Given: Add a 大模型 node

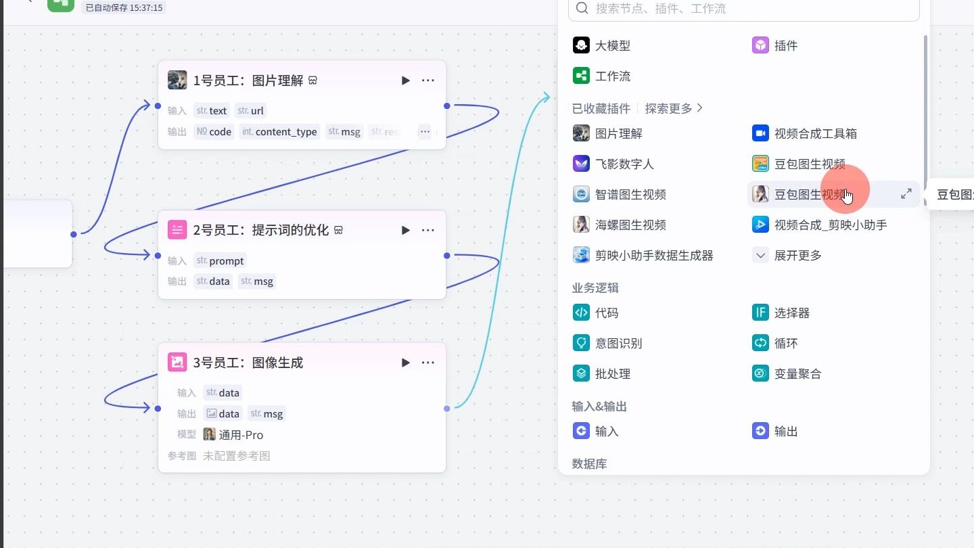Looking at the screenshot, I should [x=601, y=45].
